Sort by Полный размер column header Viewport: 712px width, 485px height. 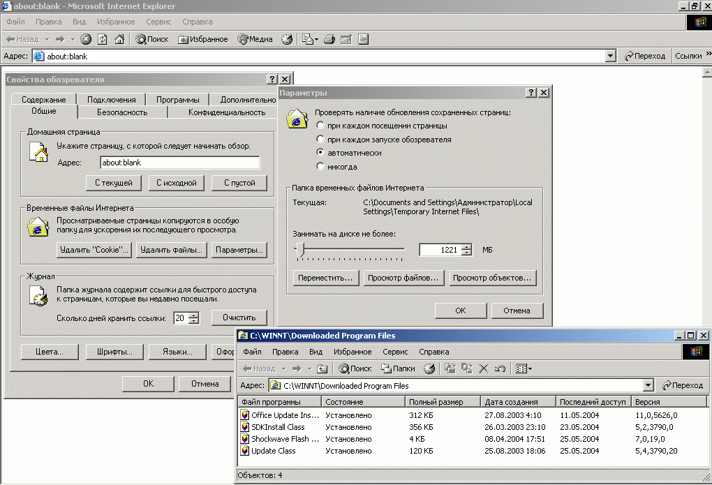[443, 402]
